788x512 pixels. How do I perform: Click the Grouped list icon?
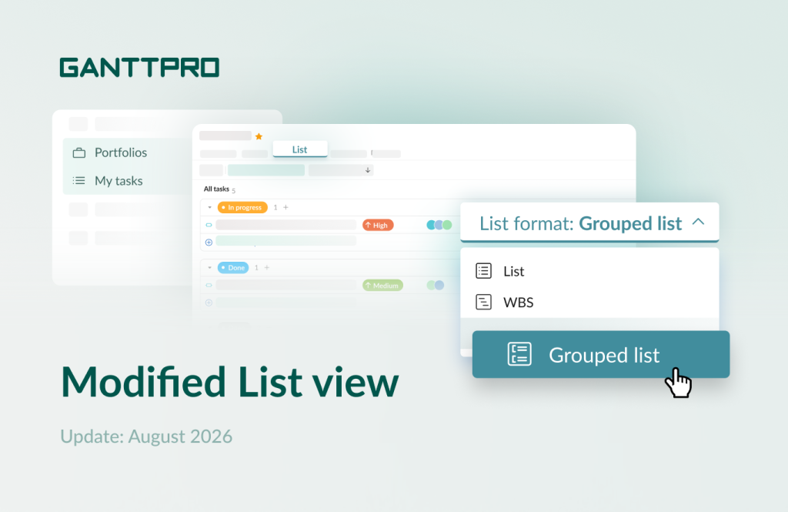point(519,354)
